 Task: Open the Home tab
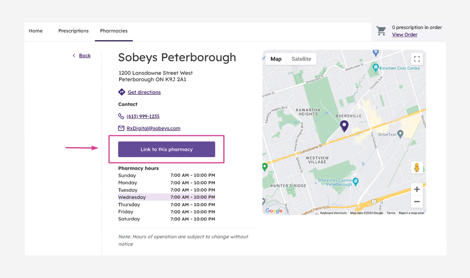pos(36,31)
